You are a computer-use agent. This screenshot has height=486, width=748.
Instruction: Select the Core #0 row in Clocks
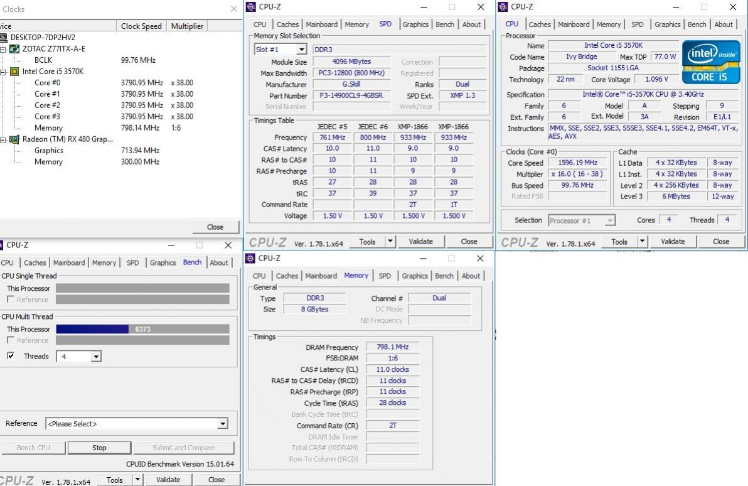tap(114, 83)
